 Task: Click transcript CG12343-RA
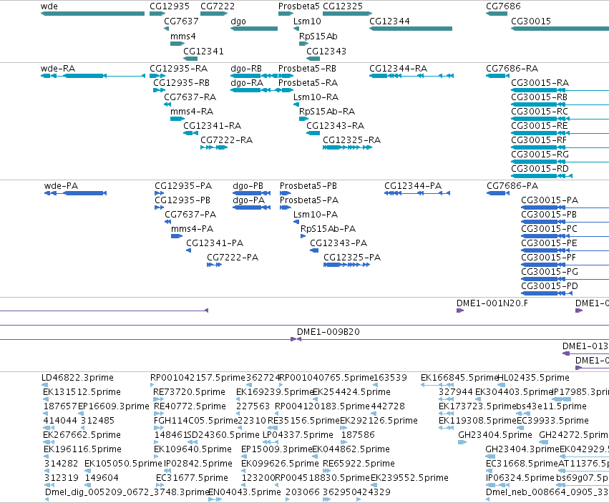click(313, 133)
